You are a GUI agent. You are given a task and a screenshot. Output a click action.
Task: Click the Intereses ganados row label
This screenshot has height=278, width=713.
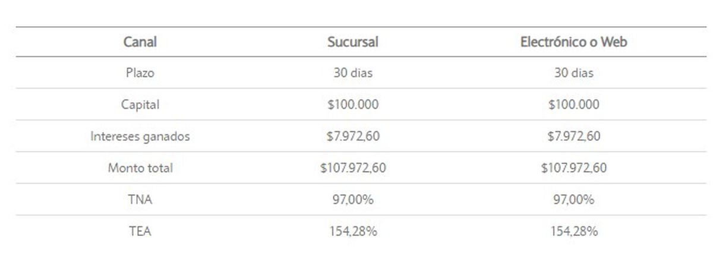140,136
